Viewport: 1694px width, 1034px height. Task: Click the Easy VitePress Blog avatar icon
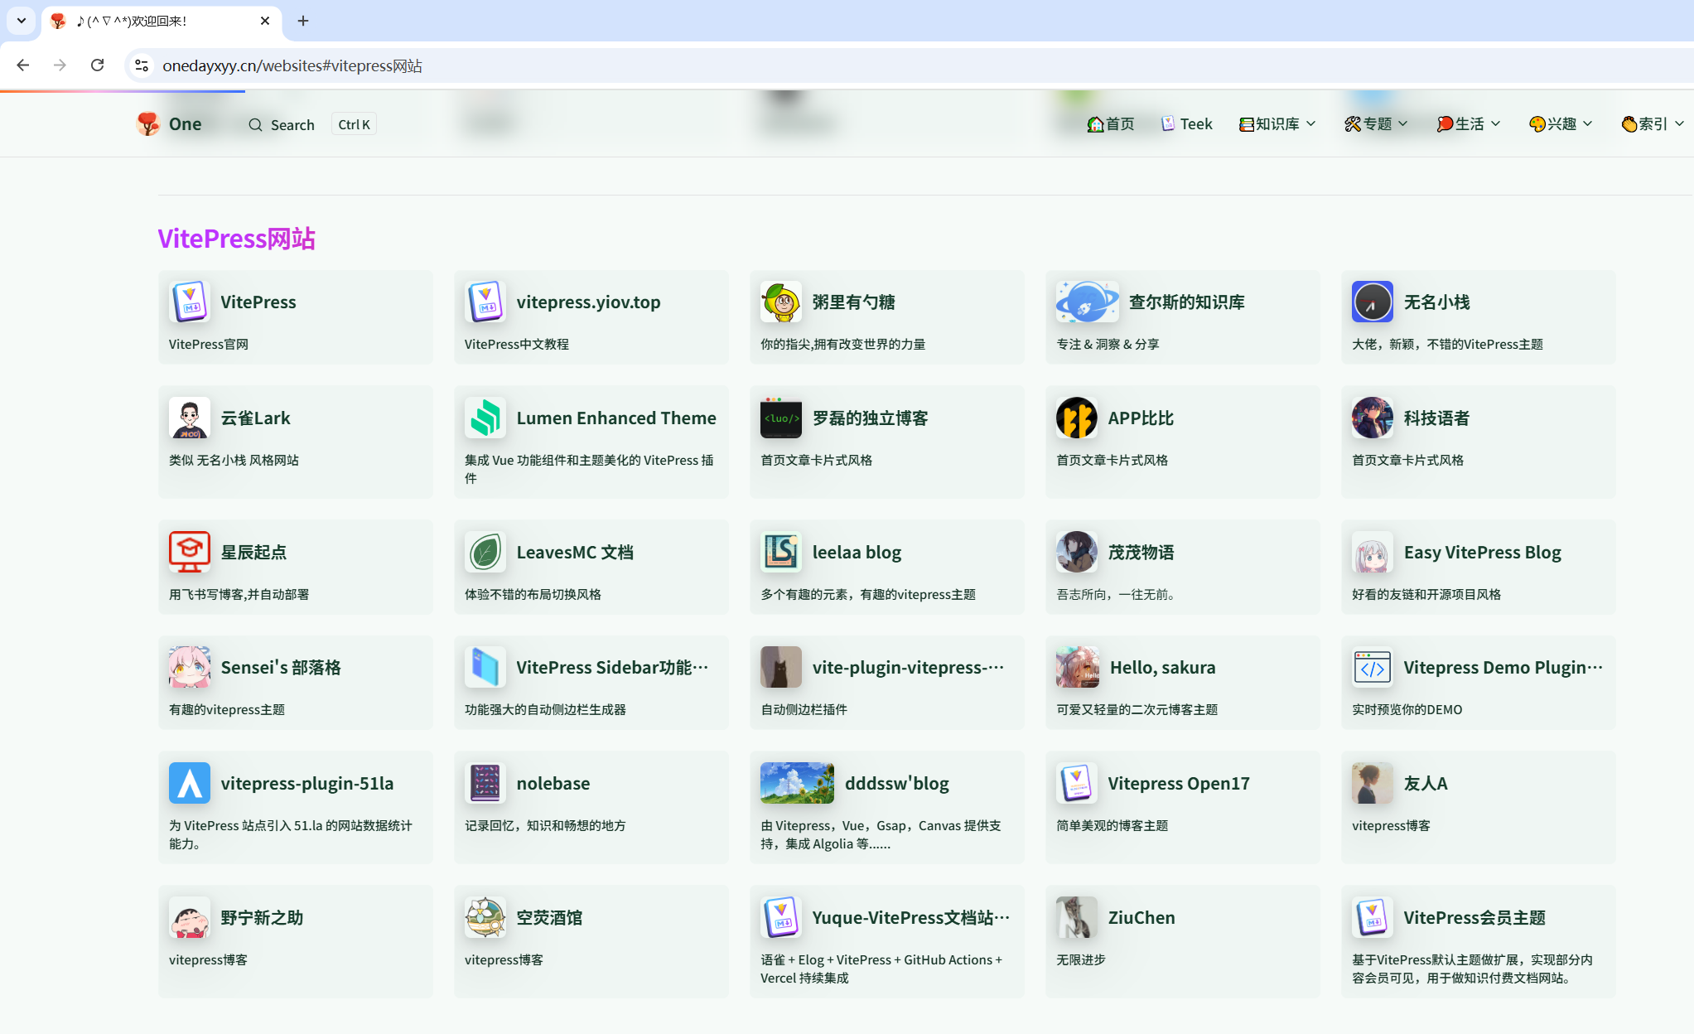coord(1373,552)
